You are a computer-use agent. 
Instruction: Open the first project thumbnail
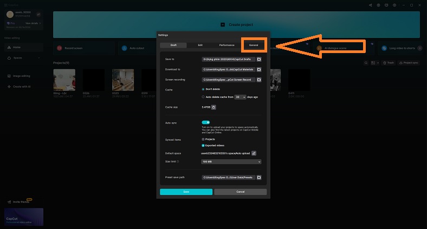[64, 80]
